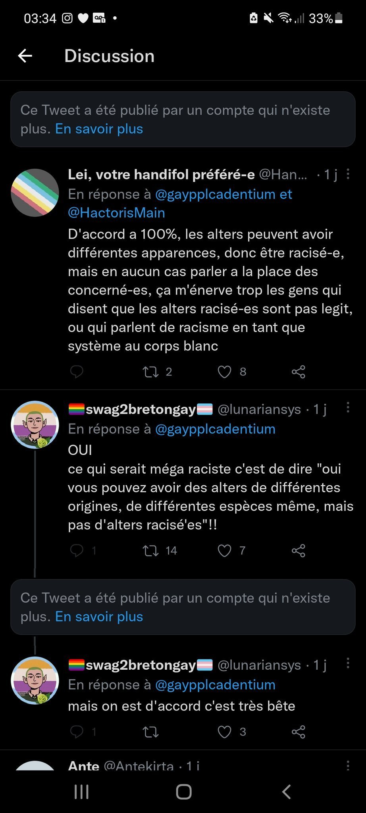Viewport: 366px width, 813px height.
Task: Open more options for Lei's tweet
Action: click(348, 174)
